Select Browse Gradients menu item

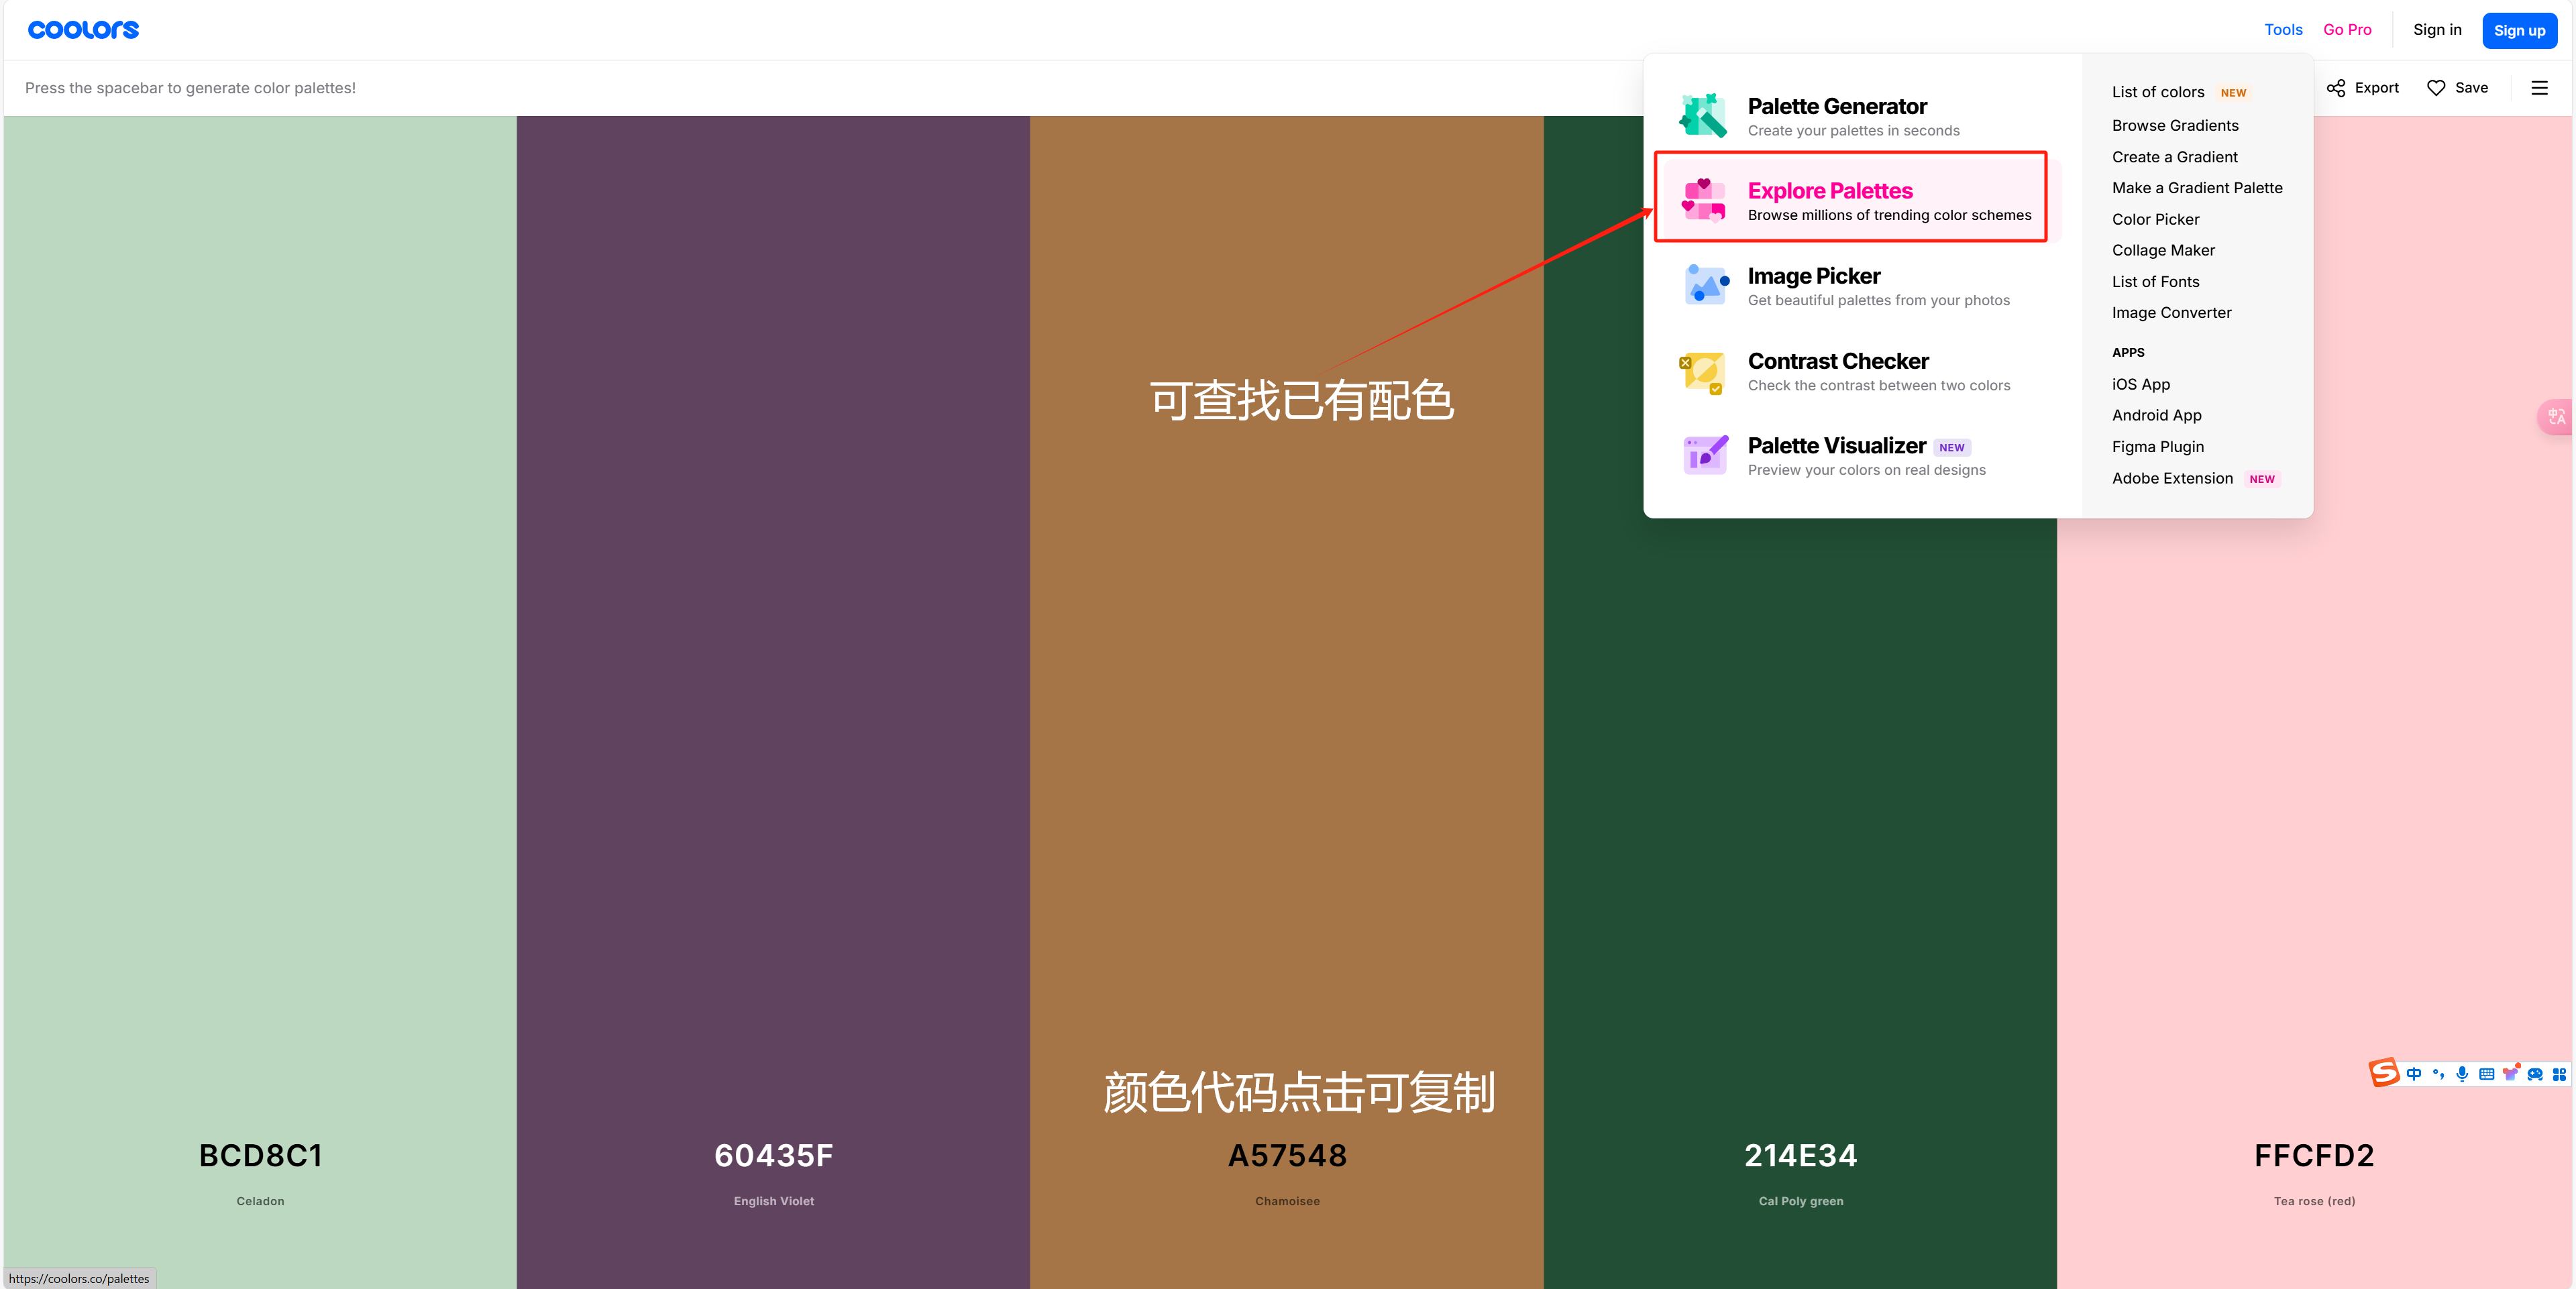pos(2175,125)
